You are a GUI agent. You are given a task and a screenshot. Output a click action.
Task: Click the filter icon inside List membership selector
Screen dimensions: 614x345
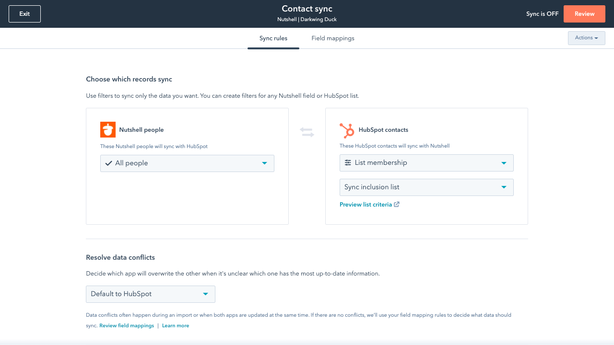pos(348,162)
